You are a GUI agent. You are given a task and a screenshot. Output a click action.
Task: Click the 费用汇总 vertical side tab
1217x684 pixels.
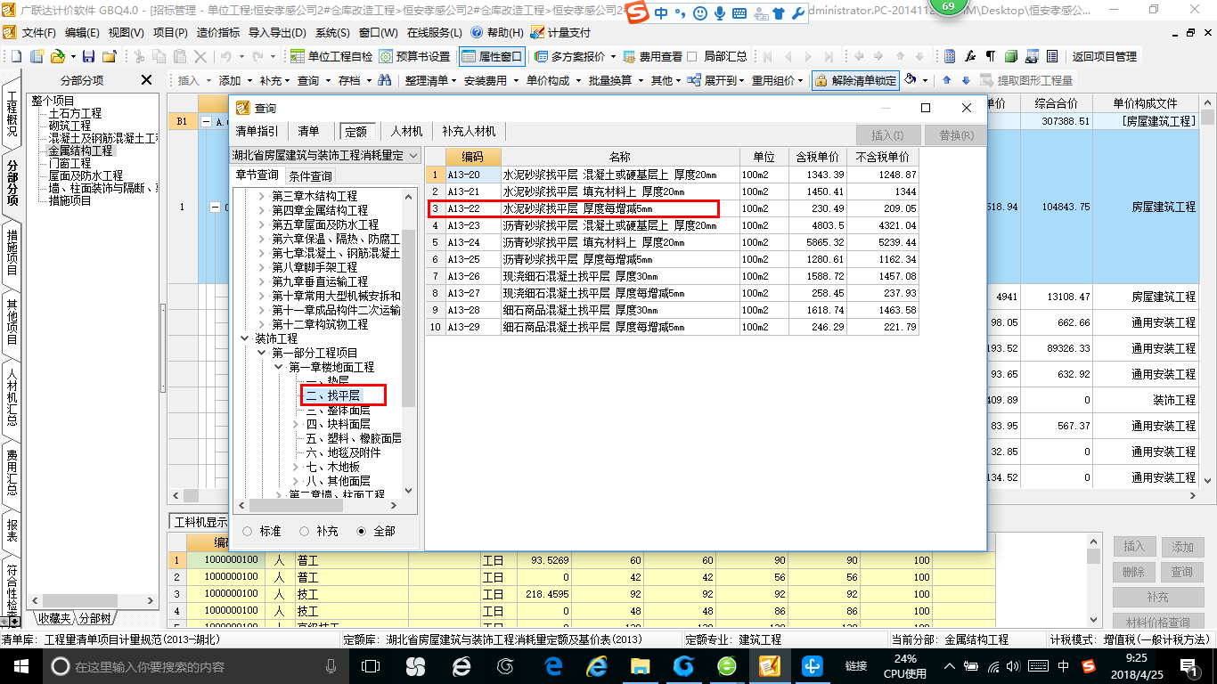(x=12, y=473)
